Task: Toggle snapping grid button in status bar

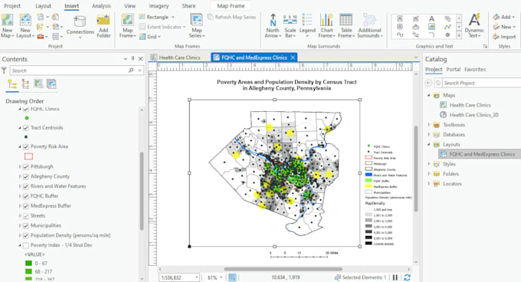Action: pyautogui.click(x=232, y=277)
